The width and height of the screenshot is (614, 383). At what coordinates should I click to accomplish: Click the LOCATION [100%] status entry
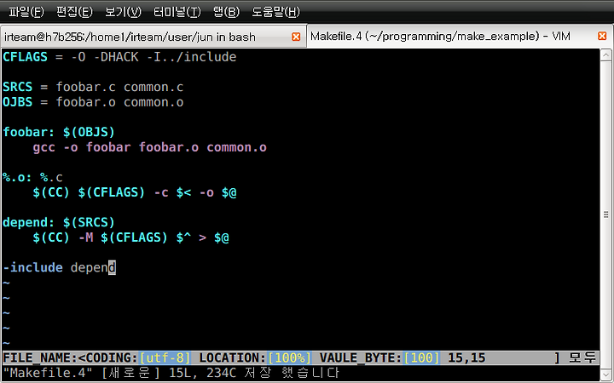click(x=255, y=358)
